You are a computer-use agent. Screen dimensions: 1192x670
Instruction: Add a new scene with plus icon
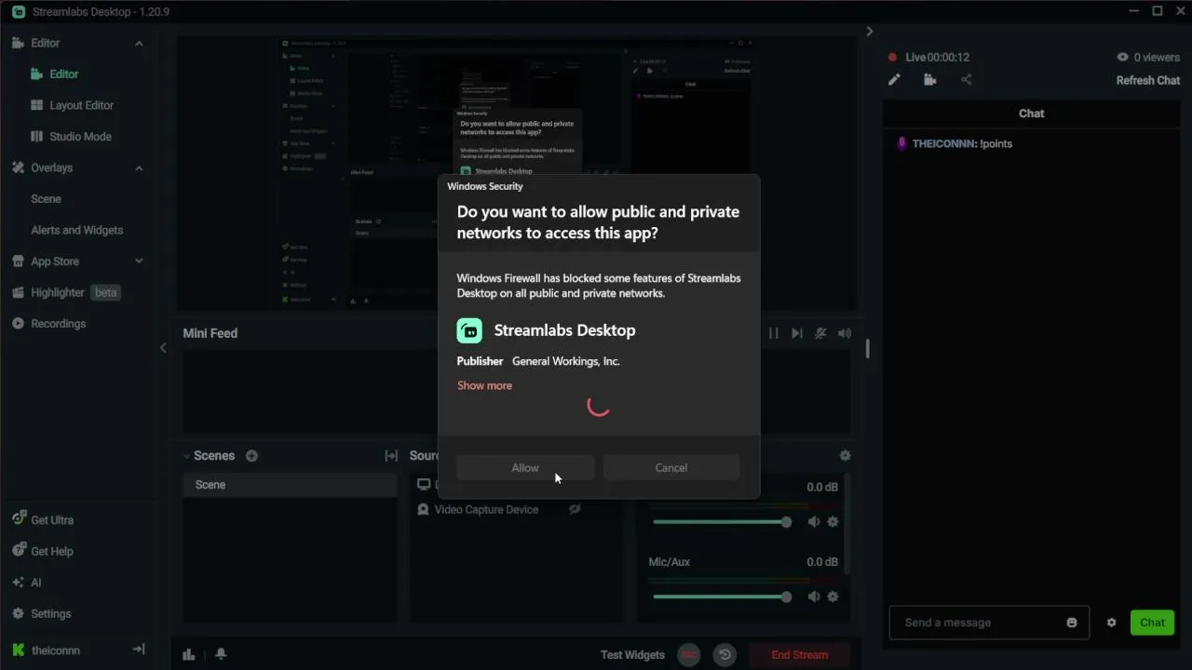[x=251, y=456]
